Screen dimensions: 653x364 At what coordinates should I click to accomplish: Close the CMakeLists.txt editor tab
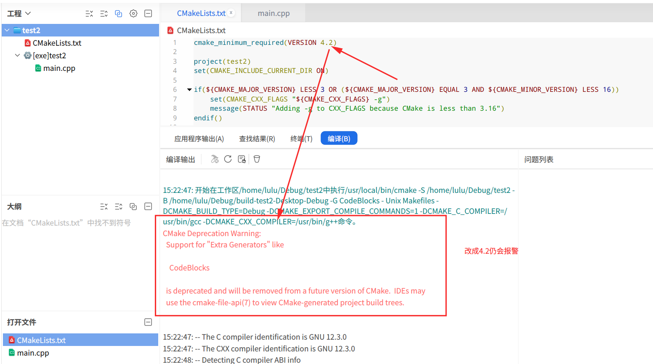(231, 13)
